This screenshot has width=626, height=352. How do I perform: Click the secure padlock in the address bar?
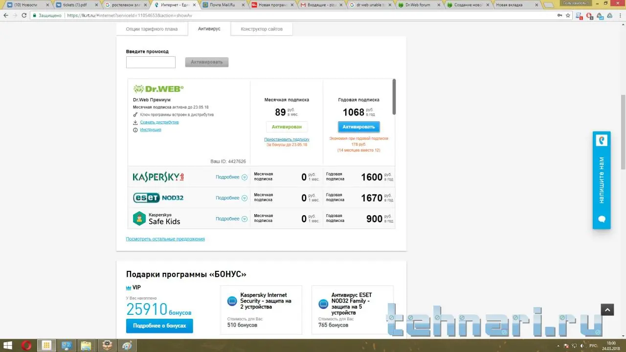pyautogui.click(x=34, y=15)
